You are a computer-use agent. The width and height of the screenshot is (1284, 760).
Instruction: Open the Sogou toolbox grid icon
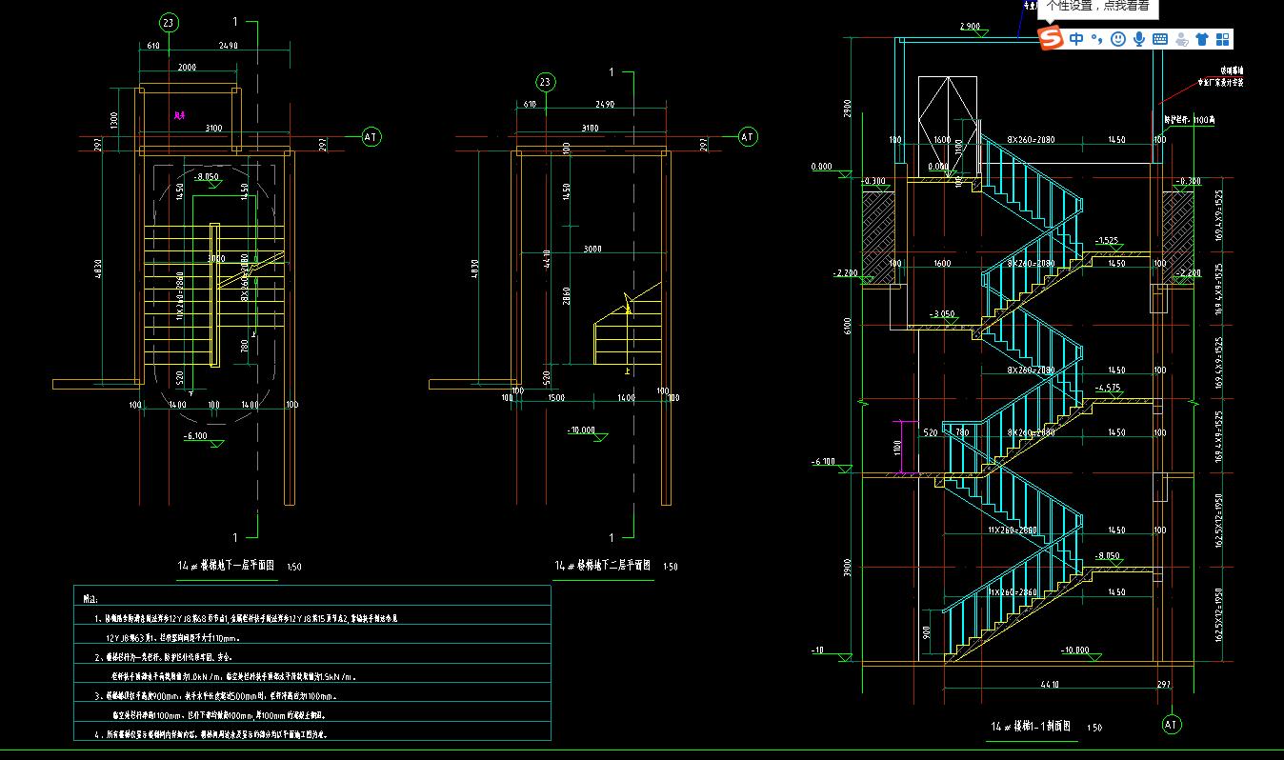[x=1223, y=39]
